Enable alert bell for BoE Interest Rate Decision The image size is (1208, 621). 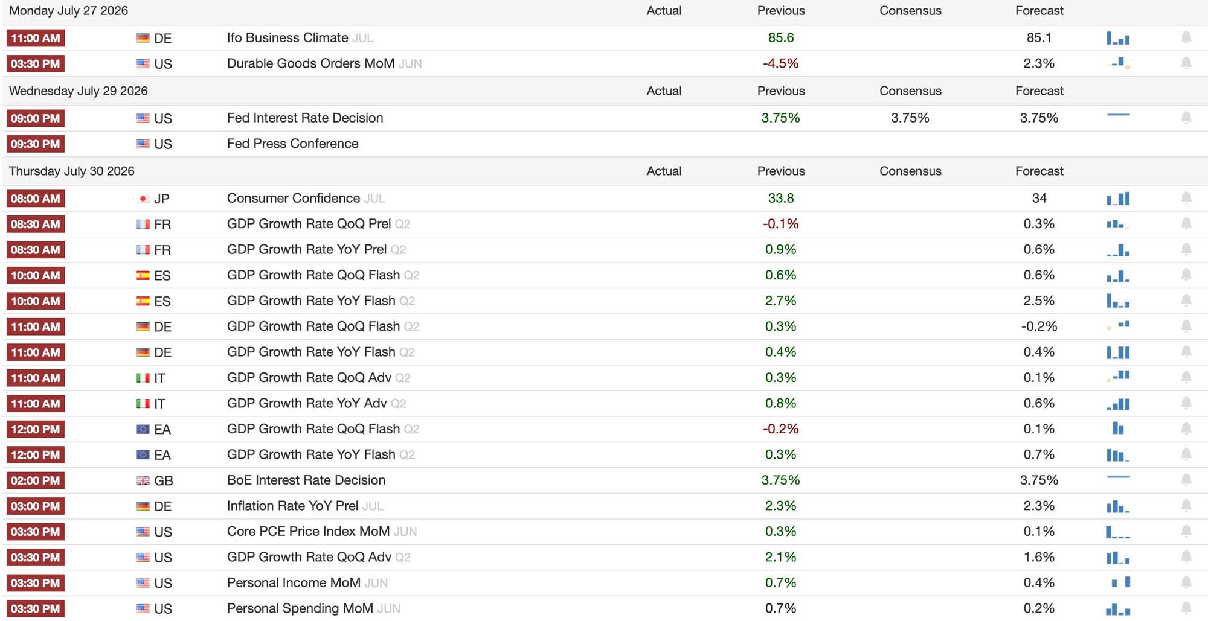point(1186,480)
